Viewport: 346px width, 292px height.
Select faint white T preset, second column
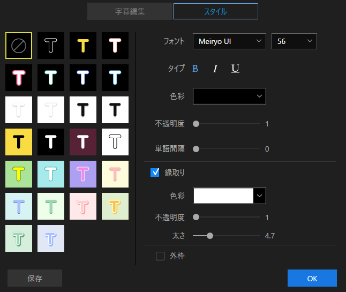coord(51,110)
